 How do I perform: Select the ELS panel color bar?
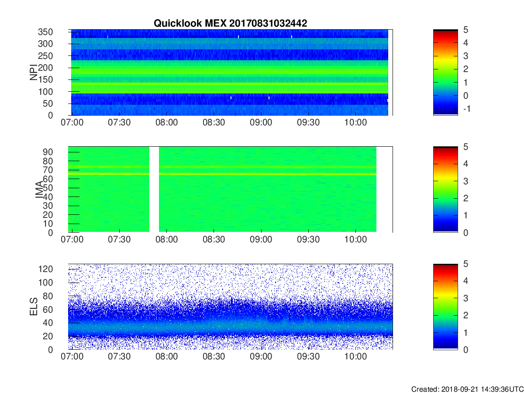click(445, 307)
